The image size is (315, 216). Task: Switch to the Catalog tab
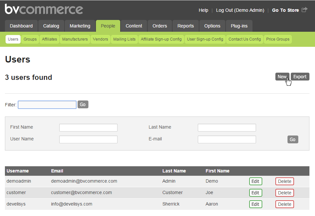51,26
